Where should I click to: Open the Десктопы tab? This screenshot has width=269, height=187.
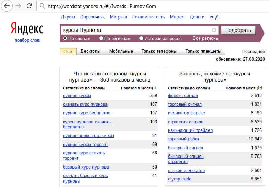tap(90, 51)
